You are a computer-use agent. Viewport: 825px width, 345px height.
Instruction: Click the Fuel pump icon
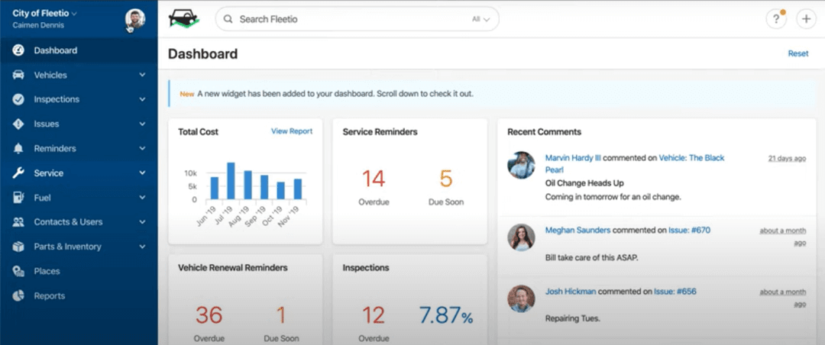coord(18,198)
